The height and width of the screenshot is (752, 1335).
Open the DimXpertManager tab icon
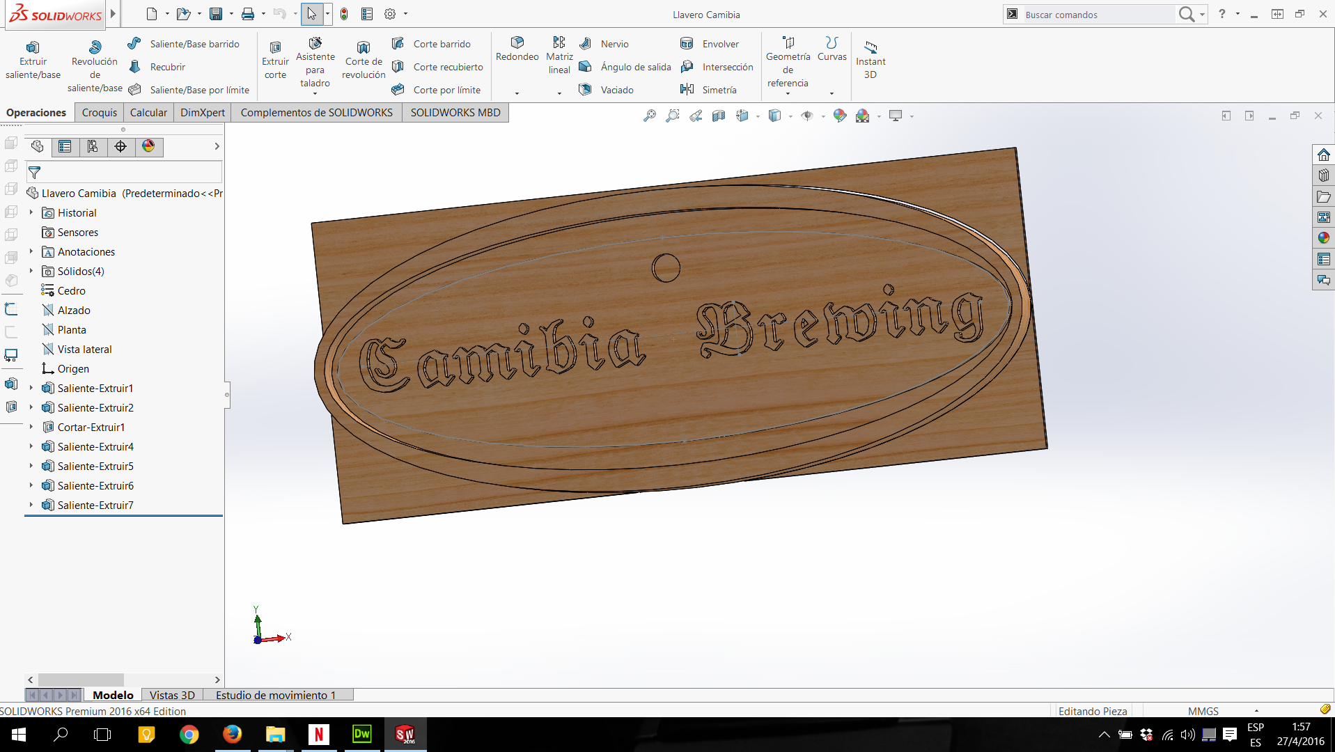[120, 146]
